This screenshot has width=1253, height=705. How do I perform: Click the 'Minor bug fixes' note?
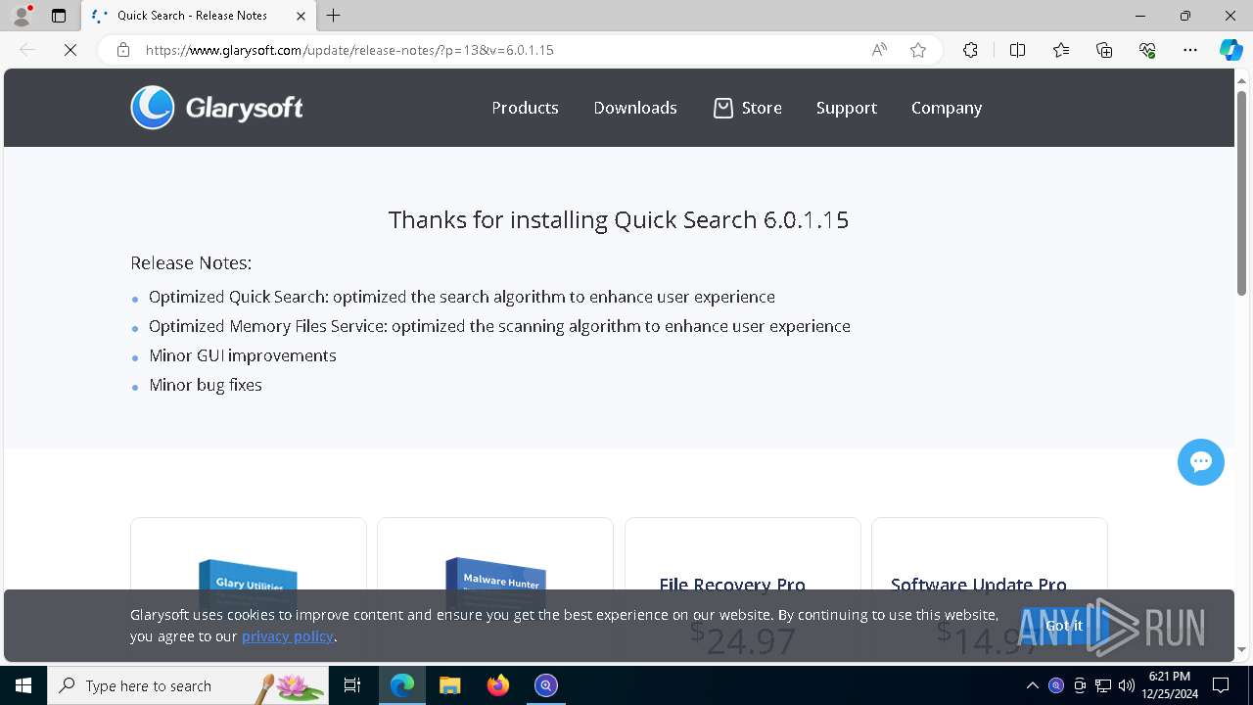coord(206,385)
